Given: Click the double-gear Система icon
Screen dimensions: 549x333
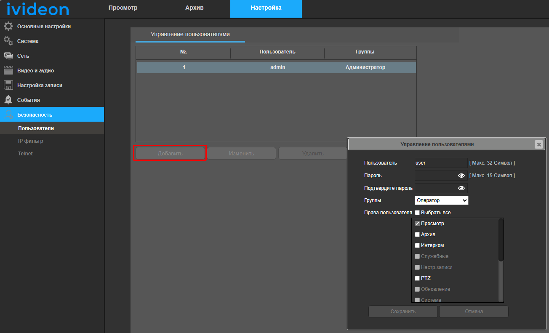Looking at the screenshot, I should tap(8, 41).
